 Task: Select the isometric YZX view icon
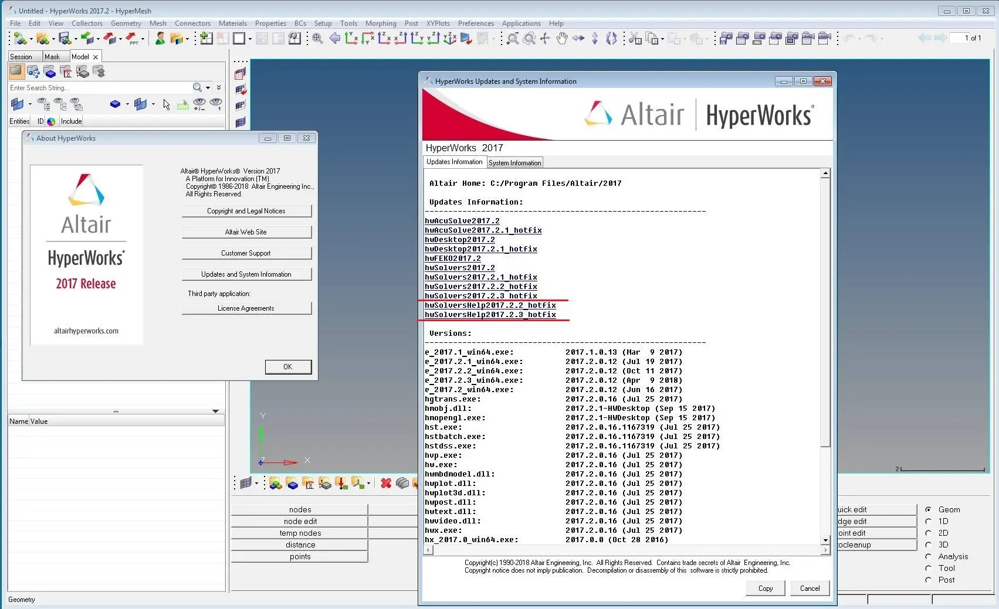[450, 39]
